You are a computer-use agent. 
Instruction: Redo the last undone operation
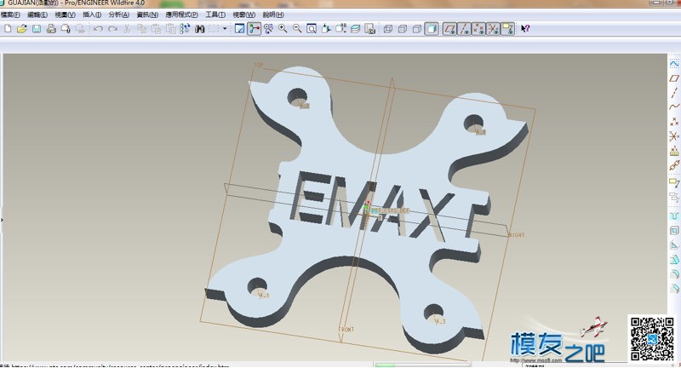coord(113,29)
